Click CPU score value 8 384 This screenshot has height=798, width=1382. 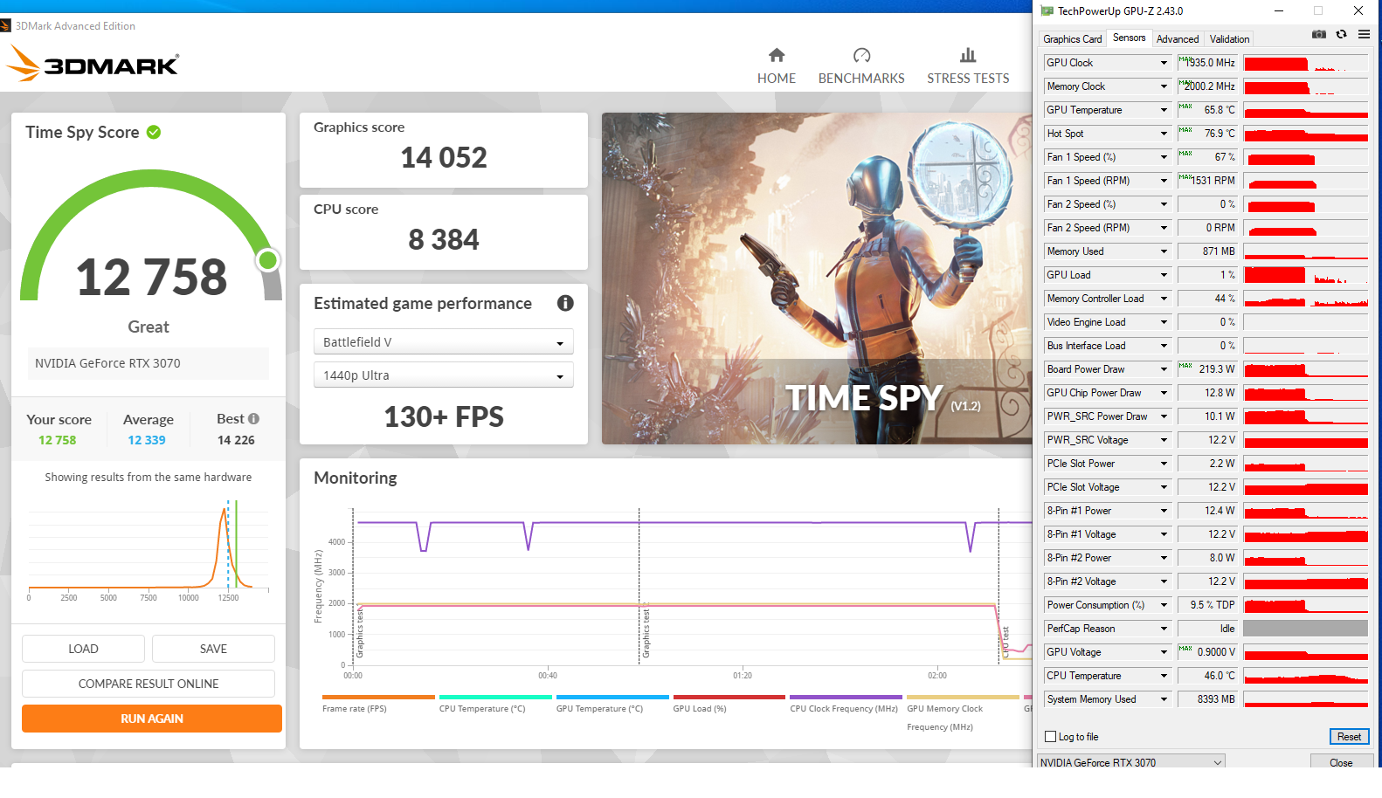coord(444,239)
